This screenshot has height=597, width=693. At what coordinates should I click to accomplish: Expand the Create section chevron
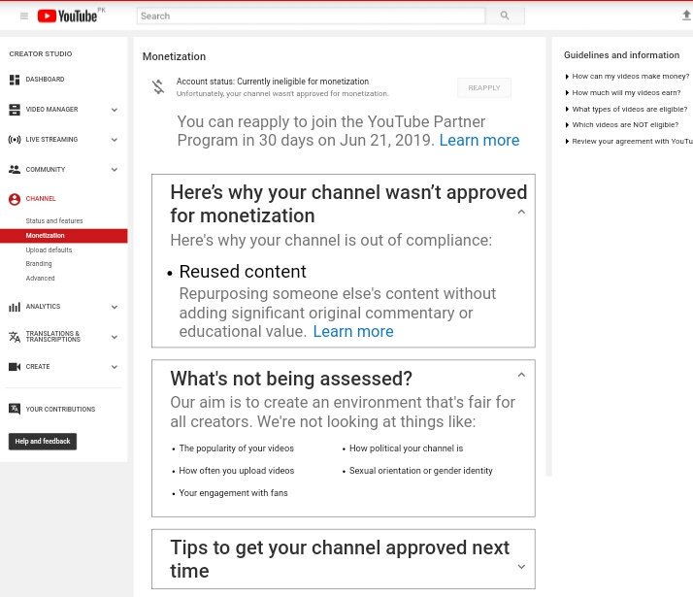(115, 367)
